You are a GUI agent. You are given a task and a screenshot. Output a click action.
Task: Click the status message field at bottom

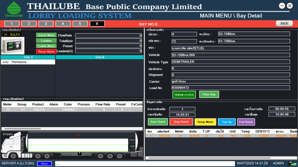[x=145, y=163]
